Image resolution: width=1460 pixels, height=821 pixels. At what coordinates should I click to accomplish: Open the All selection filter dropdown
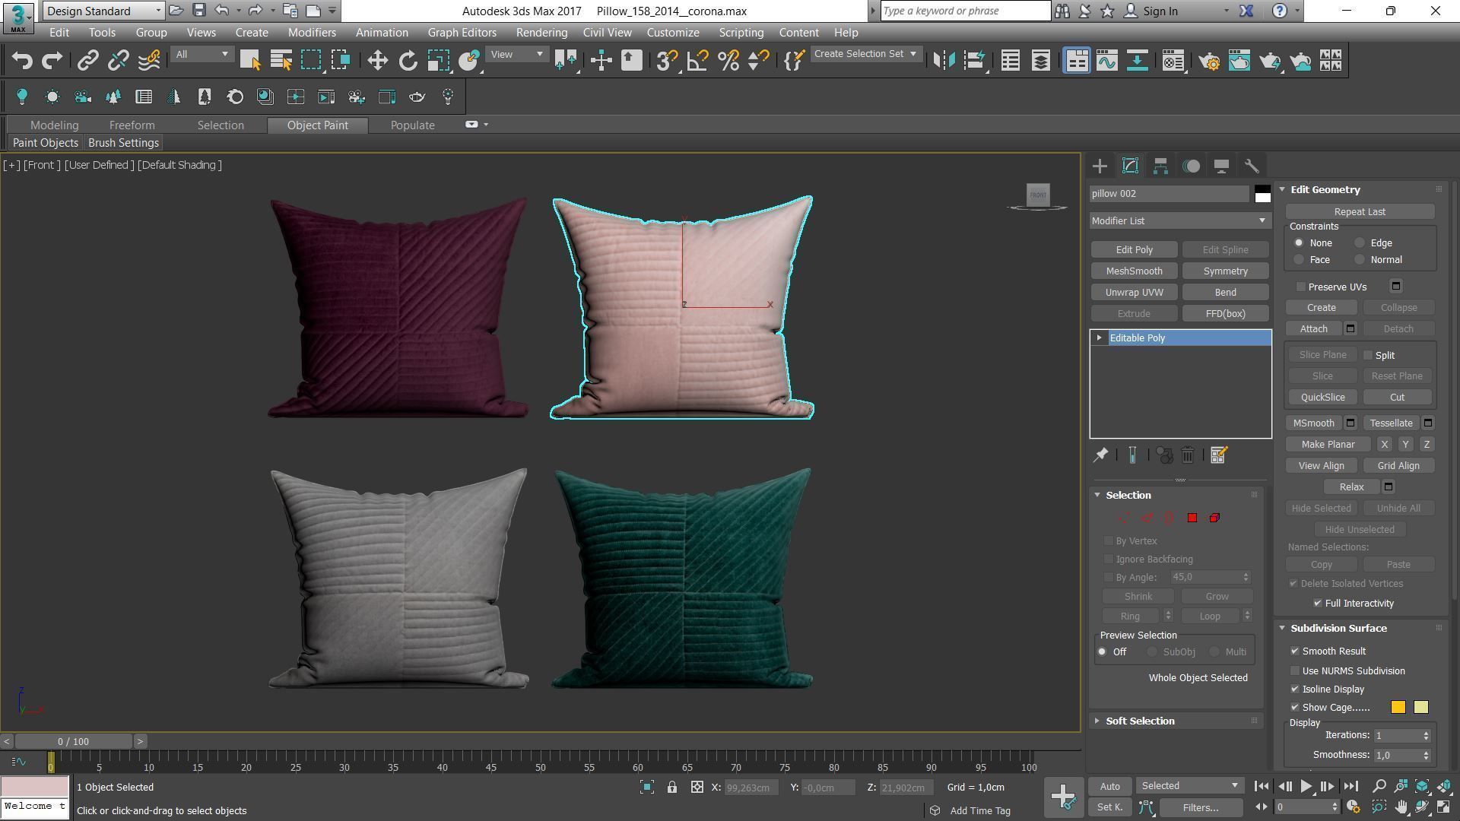point(202,54)
